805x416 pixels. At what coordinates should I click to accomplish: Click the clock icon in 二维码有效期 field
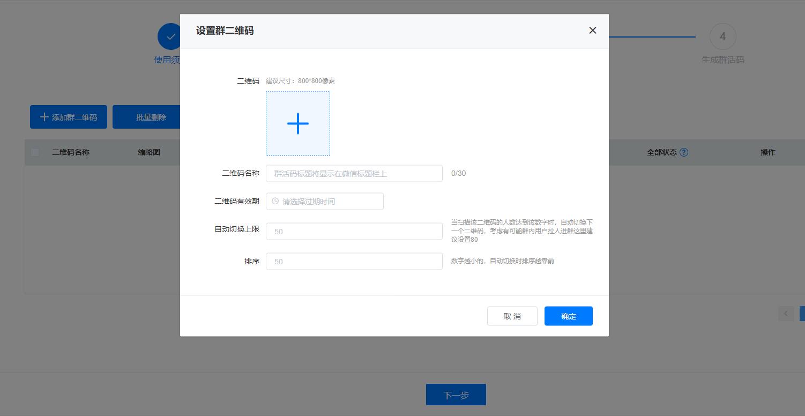[274, 201]
